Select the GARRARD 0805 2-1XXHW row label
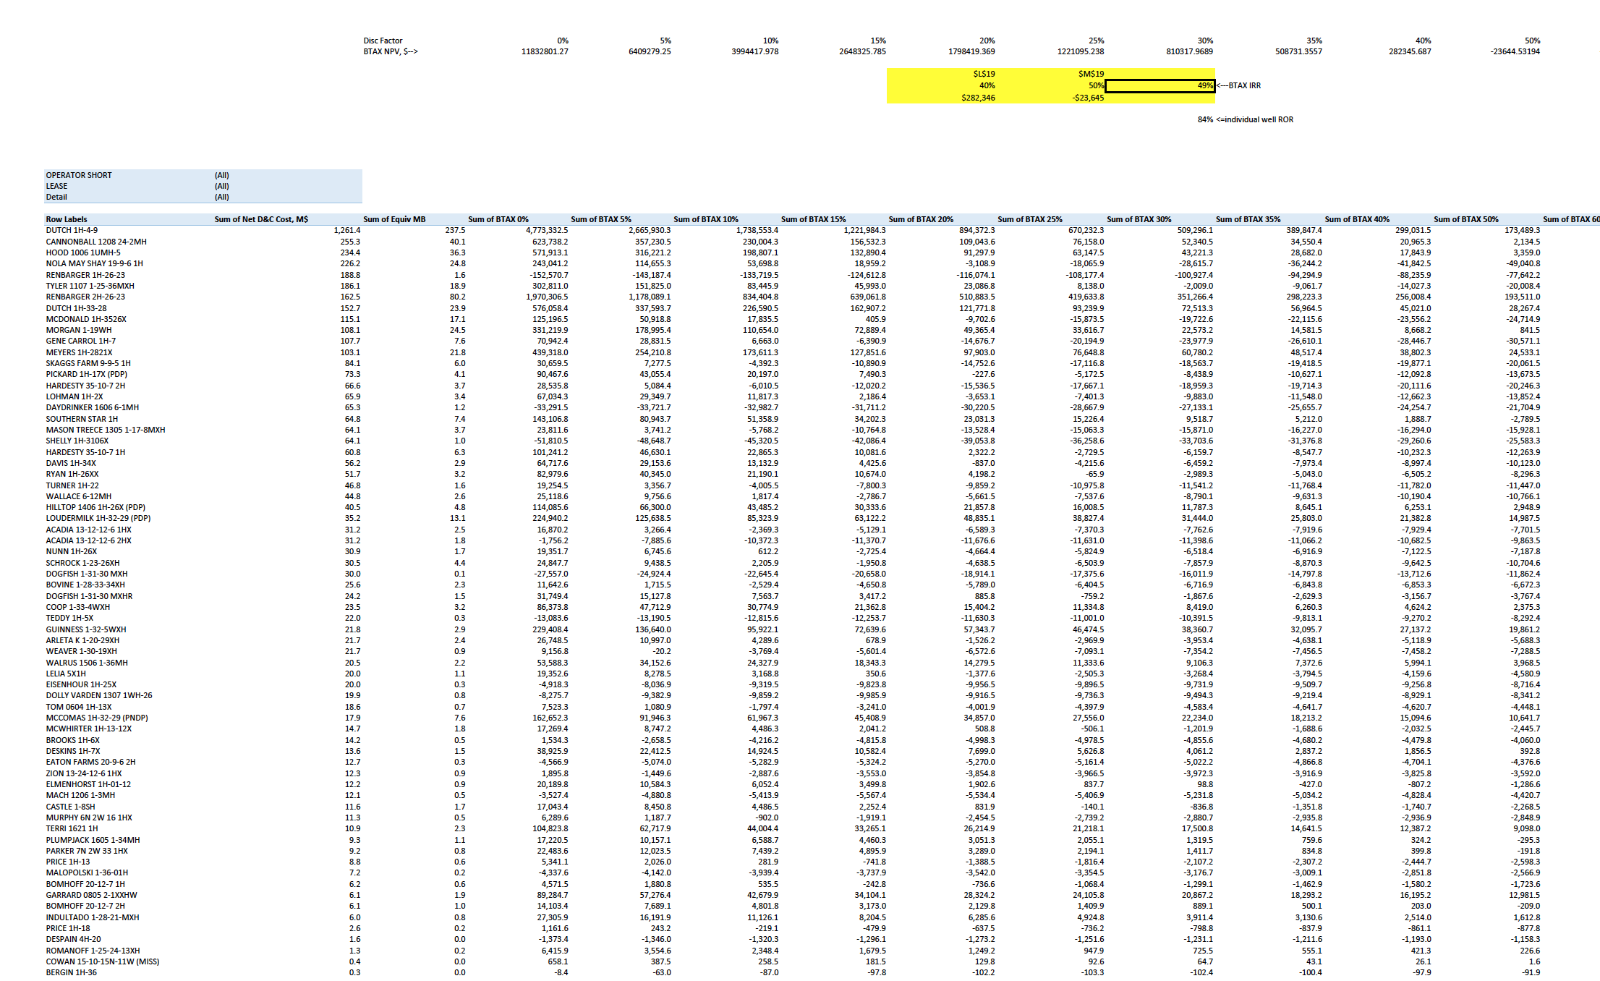Screen dimensions: 1600x981 click(91, 895)
